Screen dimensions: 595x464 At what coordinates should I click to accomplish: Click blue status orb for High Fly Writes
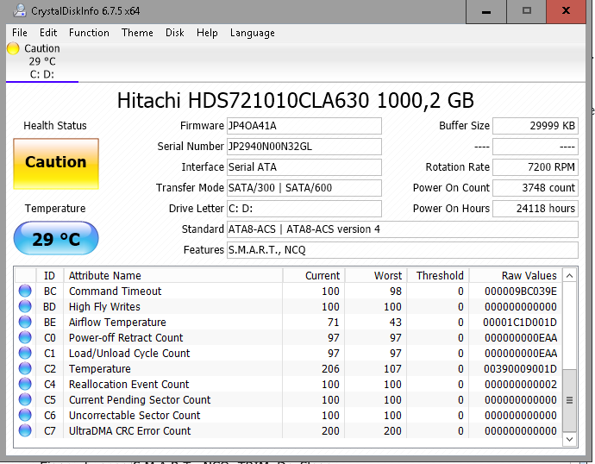coord(25,306)
